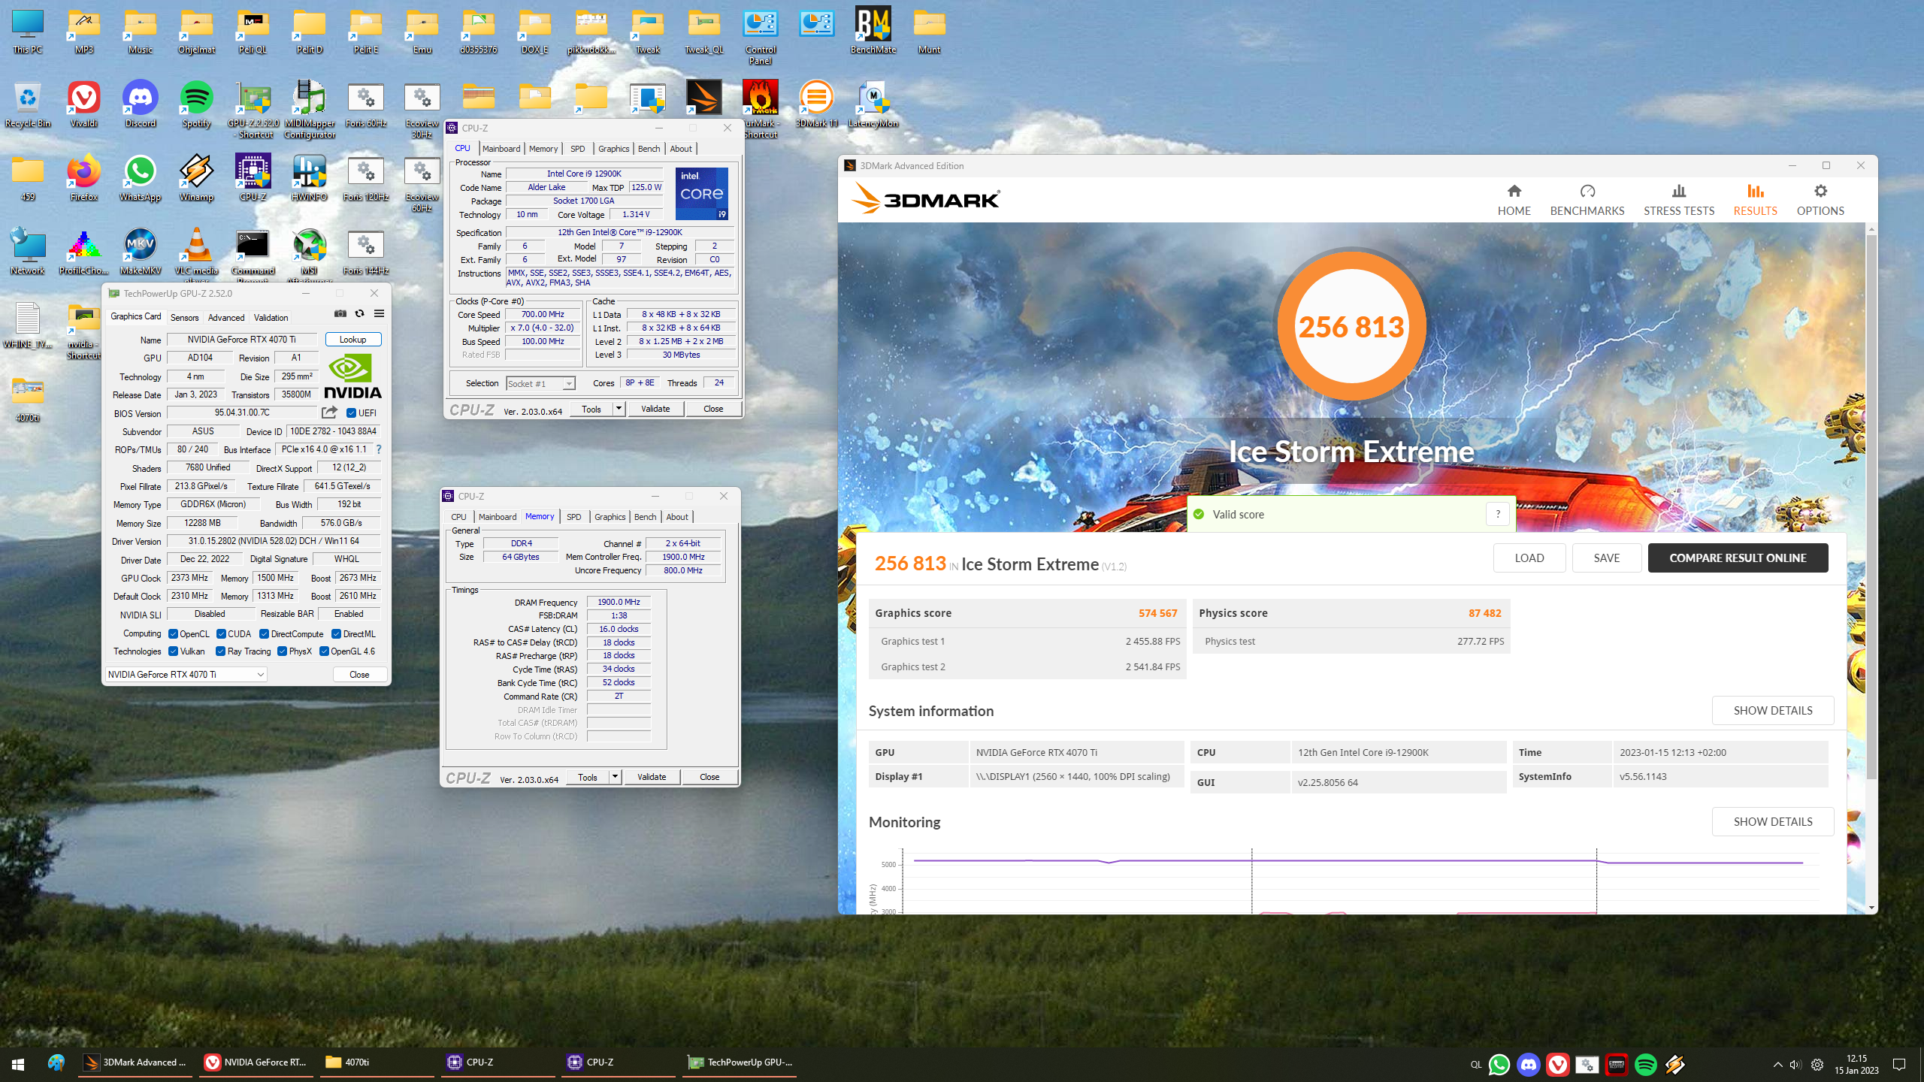Click the Bus Interface question mark icon
The width and height of the screenshot is (1924, 1082).
379,449
